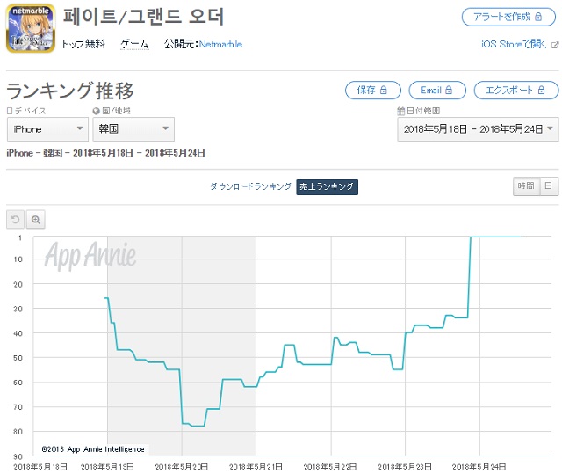Click the chart magnifier zoom icon
Viewport: 562px width, 474px height.
click(x=36, y=219)
